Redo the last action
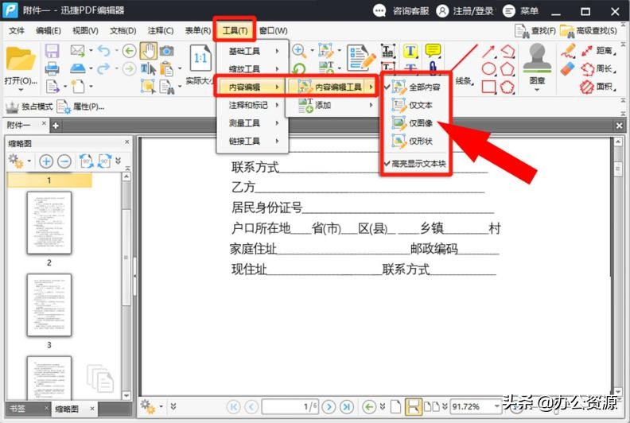630x423 pixels. 103,68
